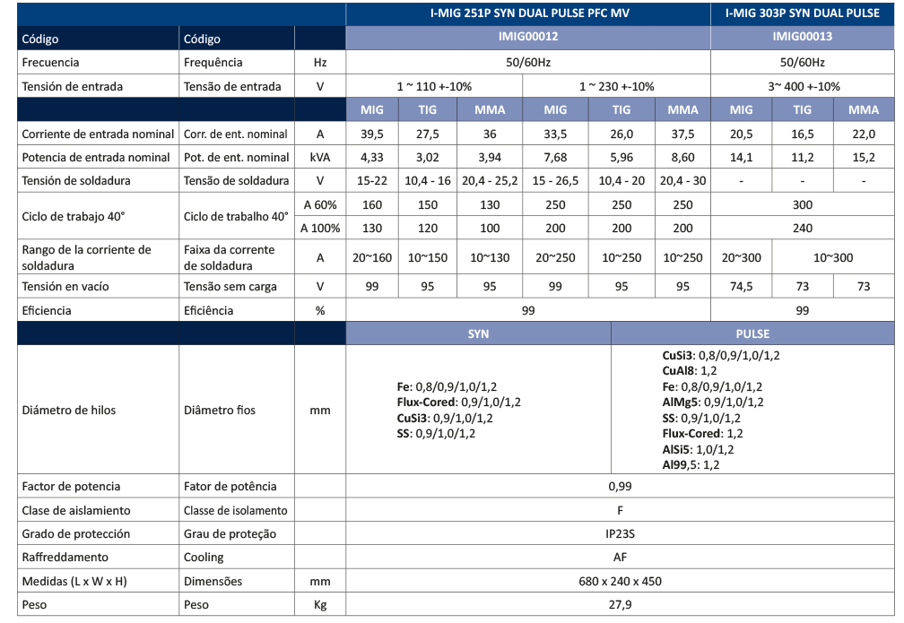Select the 'AlMg5: 0,9/1,0/1,2' wire line
Image resolution: width=904 pixels, height=623 pixels.
713,402
